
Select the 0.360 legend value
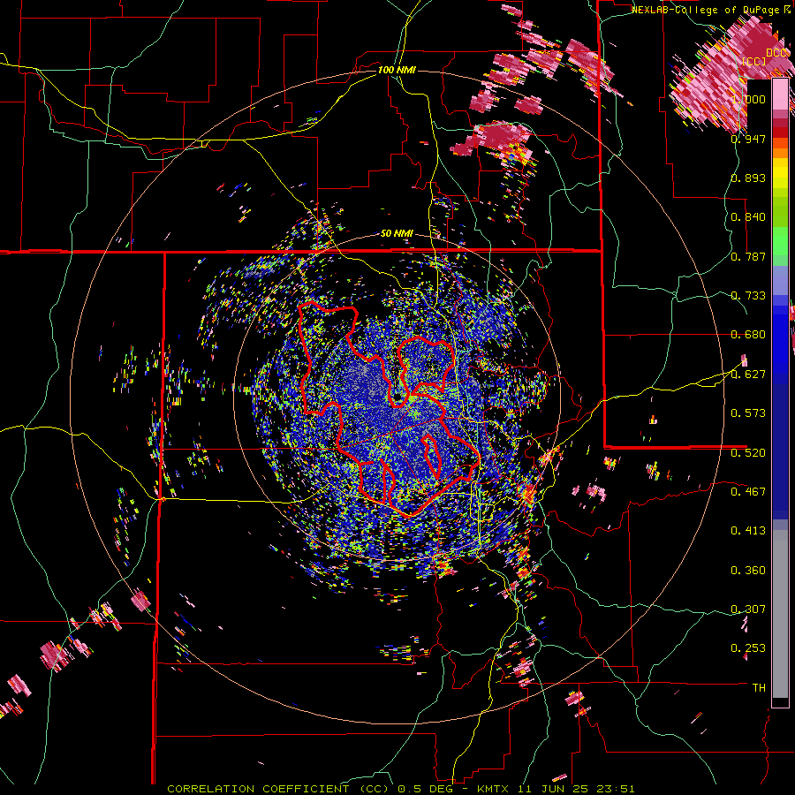(x=748, y=571)
